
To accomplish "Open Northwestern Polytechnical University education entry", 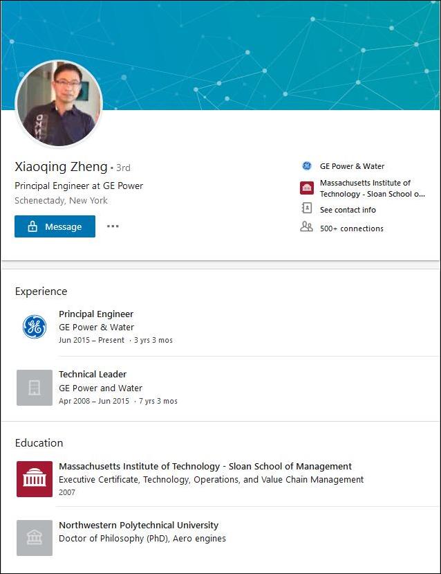I will 138,526.
